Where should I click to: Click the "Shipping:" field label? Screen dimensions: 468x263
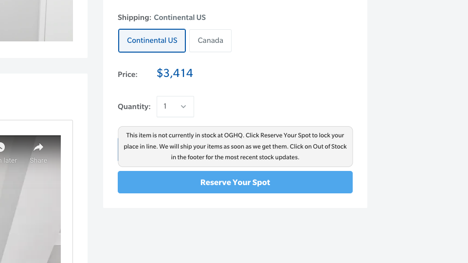click(134, 18)
